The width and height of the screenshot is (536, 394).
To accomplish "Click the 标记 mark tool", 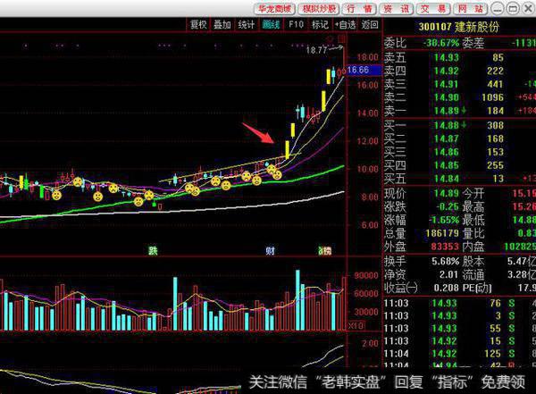I will 319,25.
